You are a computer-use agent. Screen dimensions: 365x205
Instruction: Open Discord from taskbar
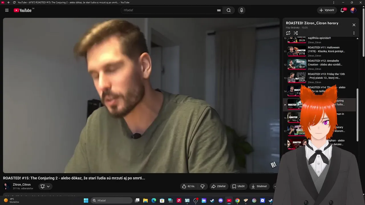pyautogui.click(x=220, y=200)
